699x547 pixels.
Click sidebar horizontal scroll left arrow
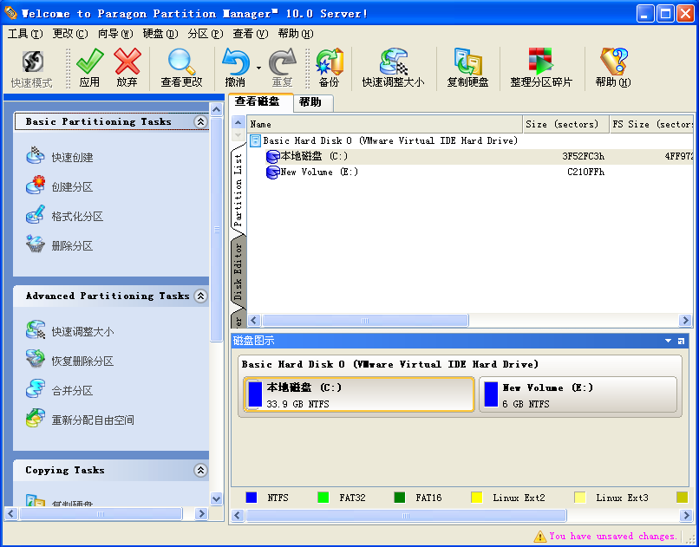point(11,513)
